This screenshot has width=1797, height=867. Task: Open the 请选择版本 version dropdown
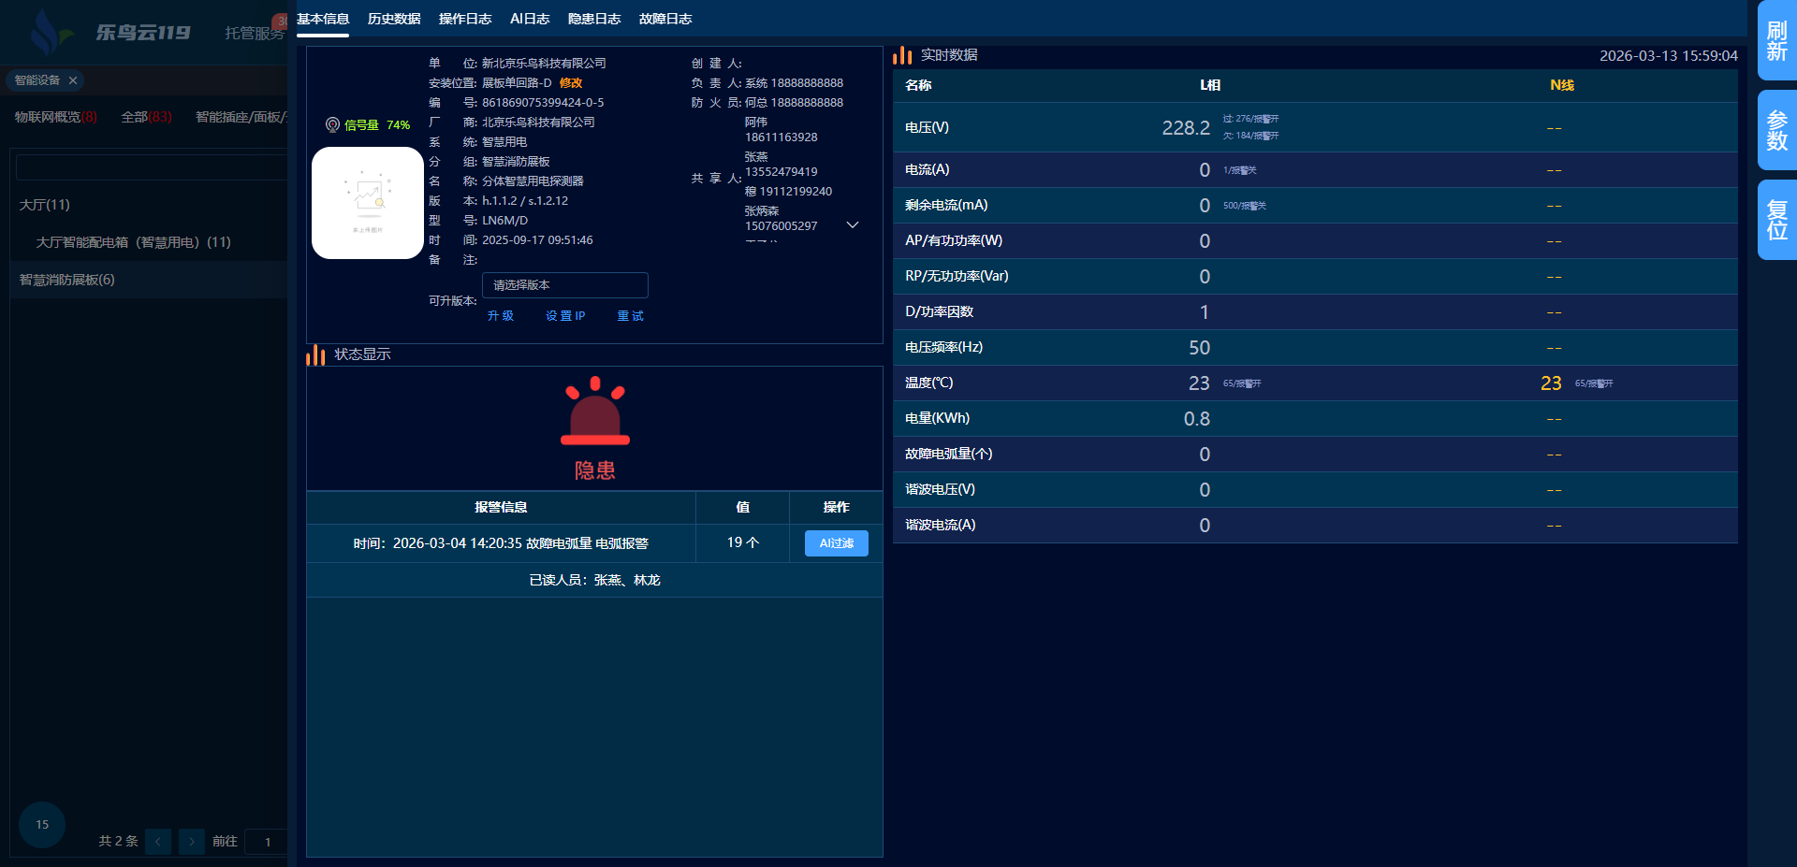tap(564, 285)
